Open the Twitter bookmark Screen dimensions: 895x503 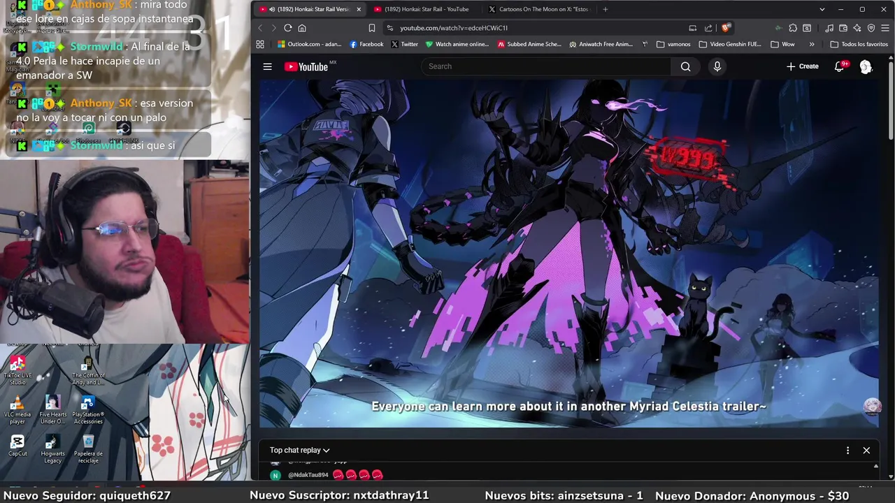click(x=405, y=44)
